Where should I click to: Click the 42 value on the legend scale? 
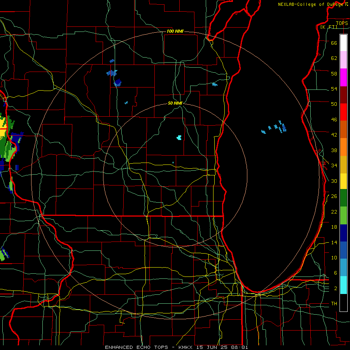point(334,135)
